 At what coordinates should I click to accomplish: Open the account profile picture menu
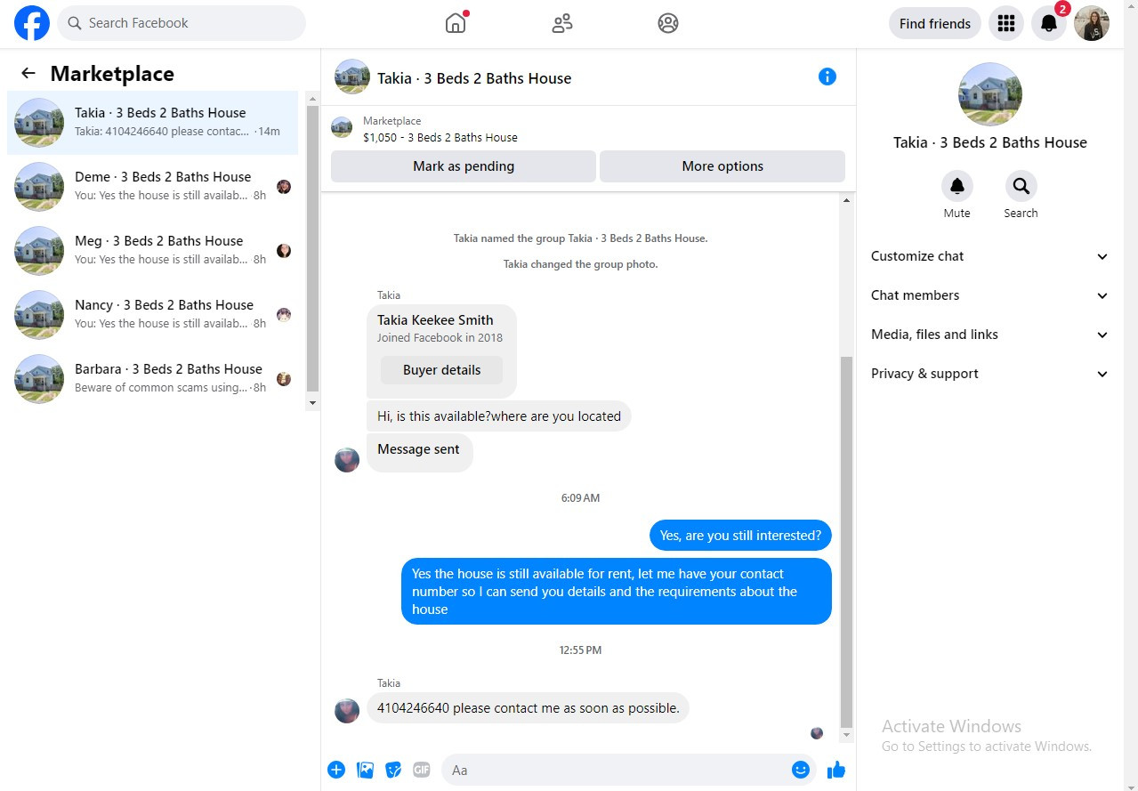pos(1092,23)
